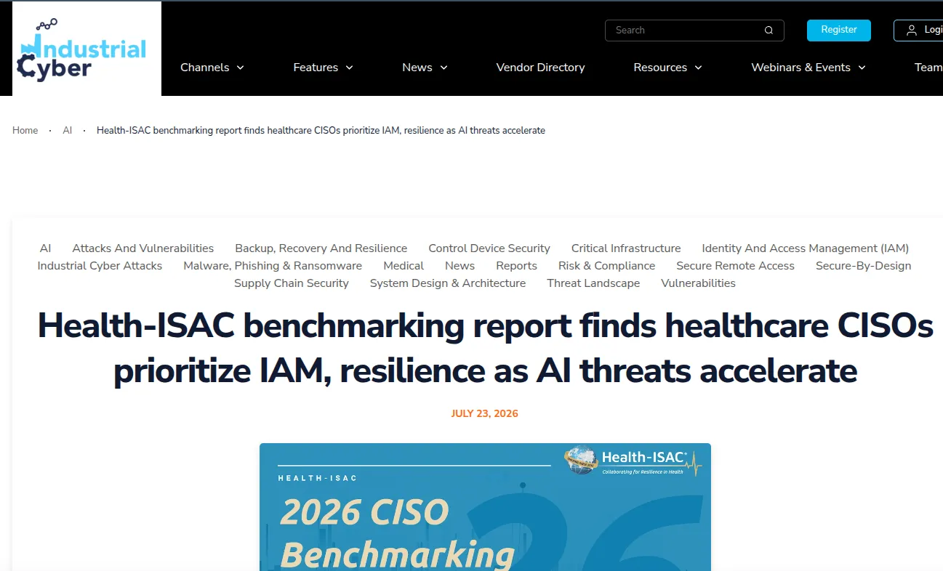943x571 pixels.
Task: Open Risk & Compliance category
Action: (x=606, y=266)
